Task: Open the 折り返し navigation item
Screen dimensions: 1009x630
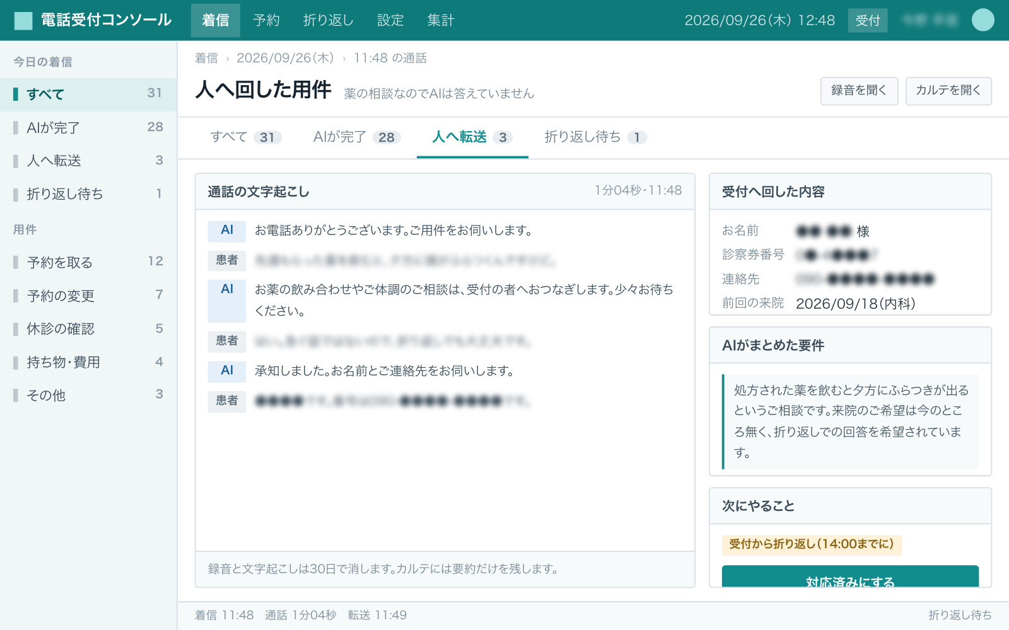Action: tap(328, 20)
